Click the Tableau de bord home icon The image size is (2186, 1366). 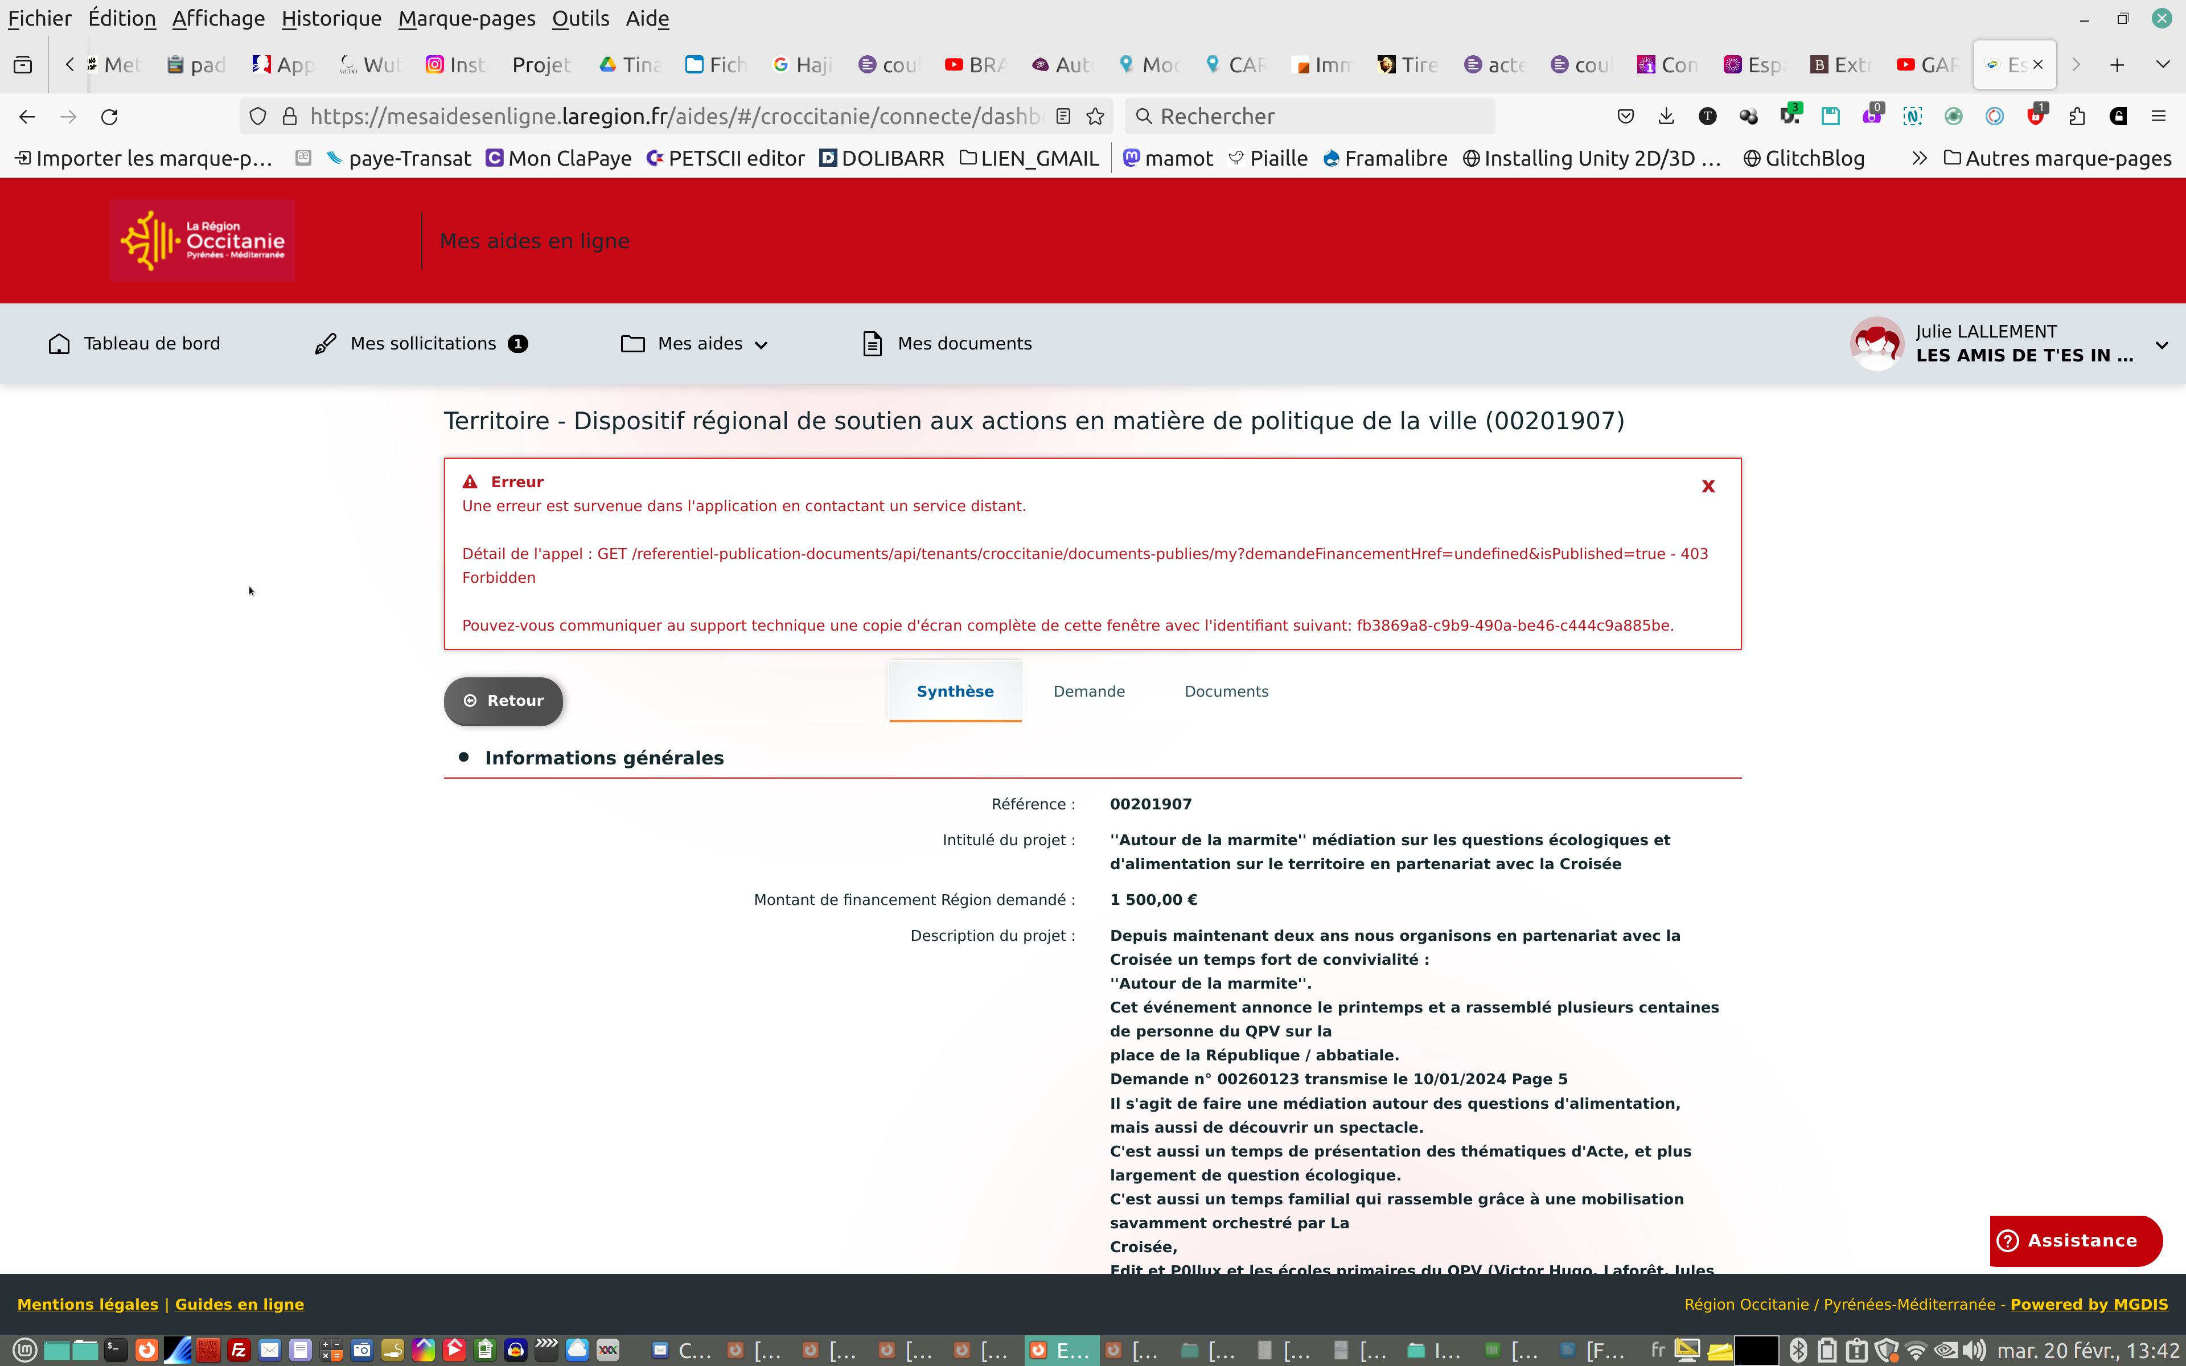pos(59,344)
